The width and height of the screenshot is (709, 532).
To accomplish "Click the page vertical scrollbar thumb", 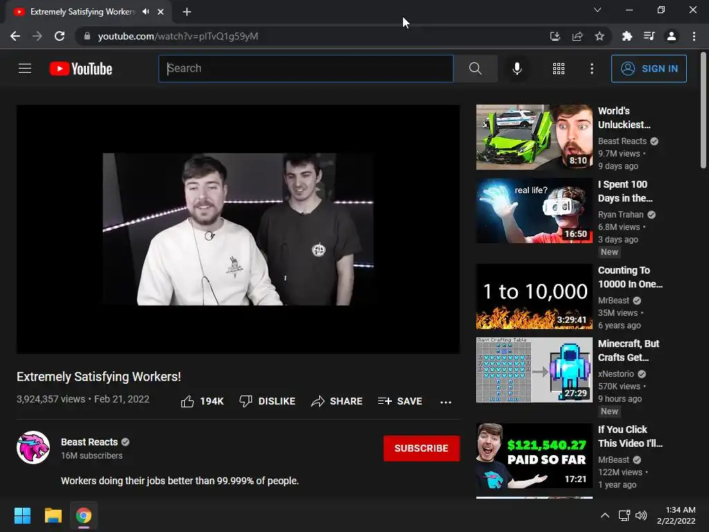I will tap(703, 110).
